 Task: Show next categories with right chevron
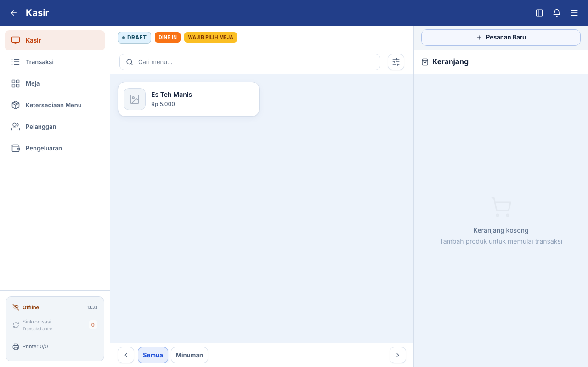[x=398, y=355]
